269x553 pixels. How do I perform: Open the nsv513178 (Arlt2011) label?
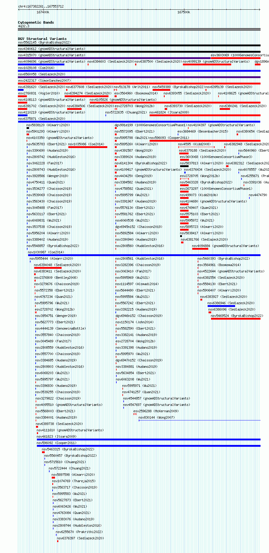click(132, 87)
